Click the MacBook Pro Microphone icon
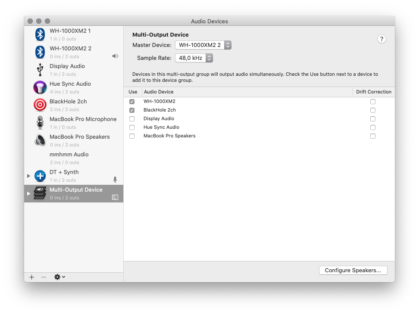 pyautogui.click(x=40, y=123)
